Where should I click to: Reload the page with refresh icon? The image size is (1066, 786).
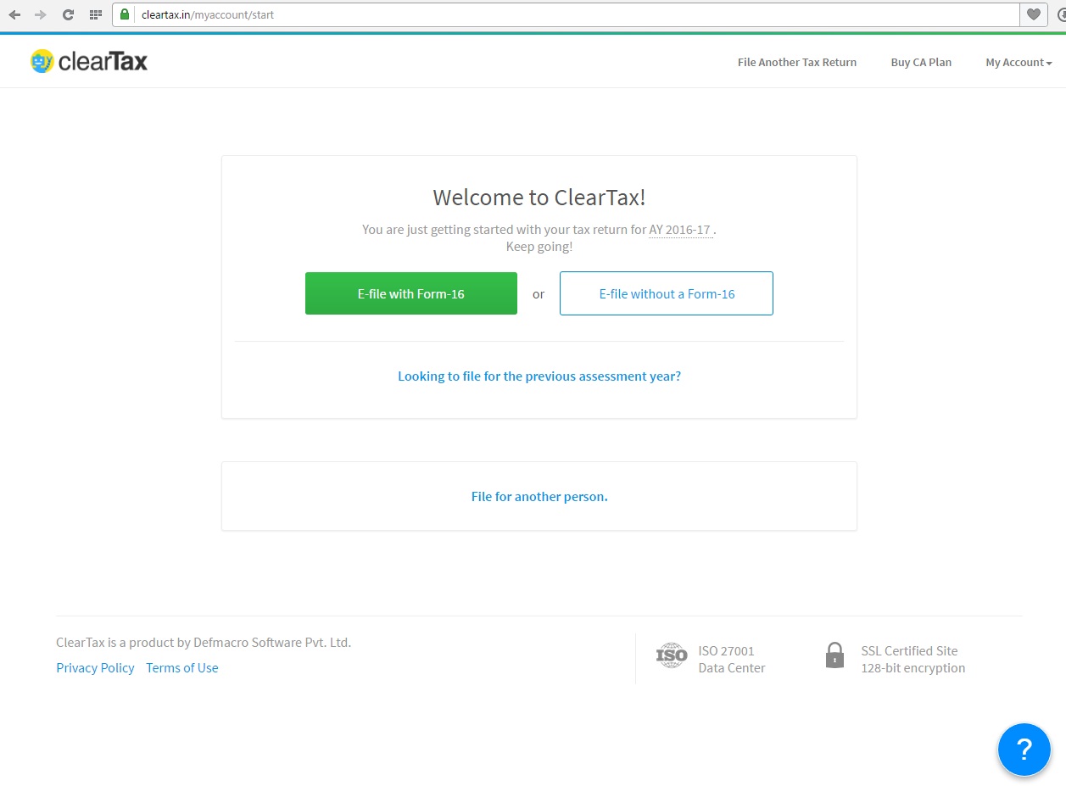click(68, 14)
